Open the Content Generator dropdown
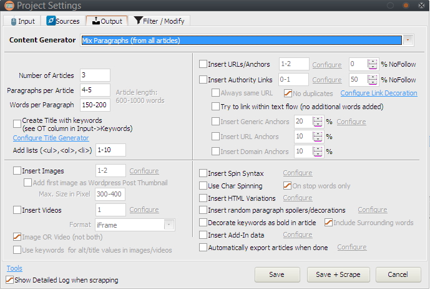Screen dimensions: 430x290 click(408, 41)
